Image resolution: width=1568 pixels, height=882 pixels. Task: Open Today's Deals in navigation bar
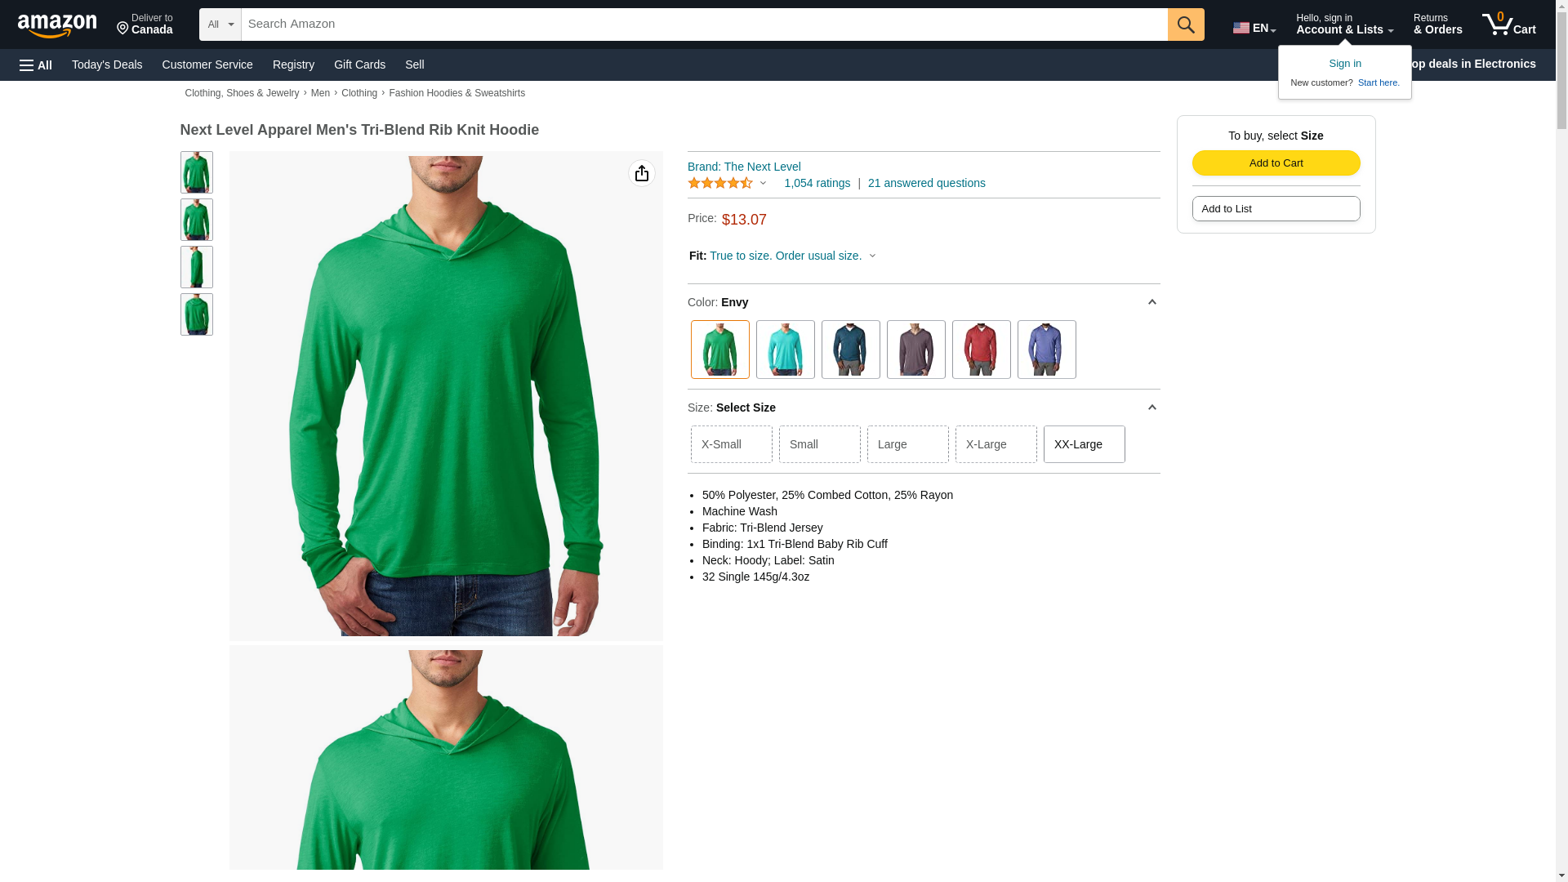point(107,65)
